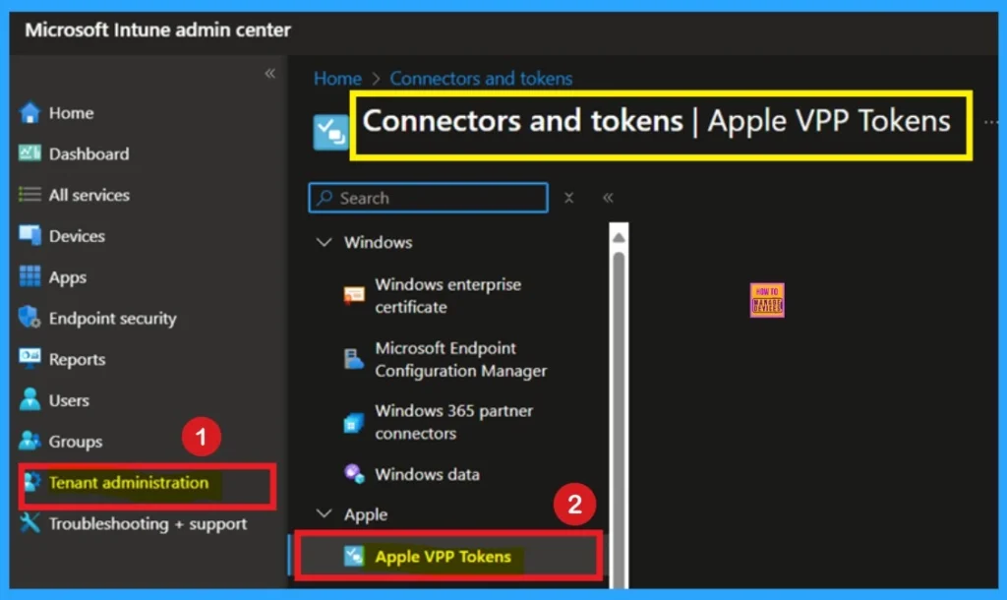
Task: Collapse the left navigation sidebar
Action: (x=269, y=73)
